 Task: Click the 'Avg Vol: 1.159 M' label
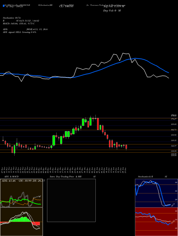click(114, 7)
